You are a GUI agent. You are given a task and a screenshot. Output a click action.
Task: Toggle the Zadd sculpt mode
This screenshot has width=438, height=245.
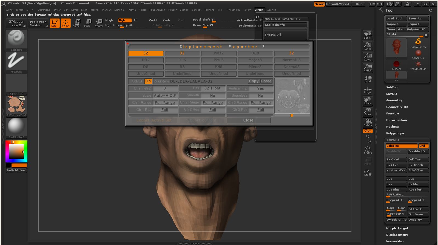[x=153, y=20]
